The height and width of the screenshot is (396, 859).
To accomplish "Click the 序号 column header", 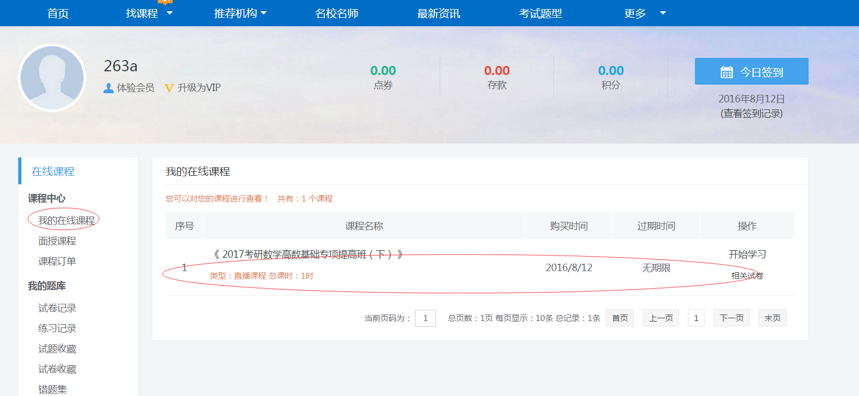I will click(184, 226).
